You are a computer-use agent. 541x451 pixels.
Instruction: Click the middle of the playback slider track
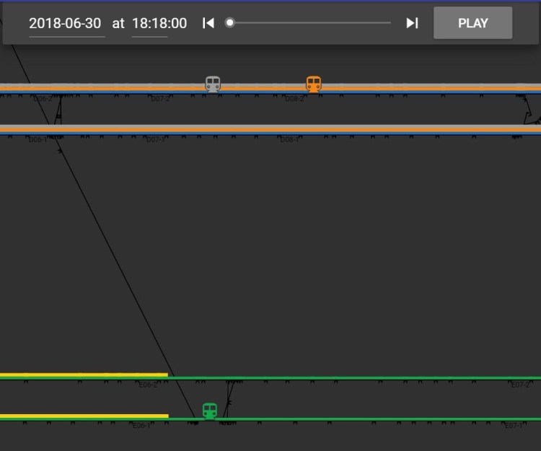coord(310,23)
